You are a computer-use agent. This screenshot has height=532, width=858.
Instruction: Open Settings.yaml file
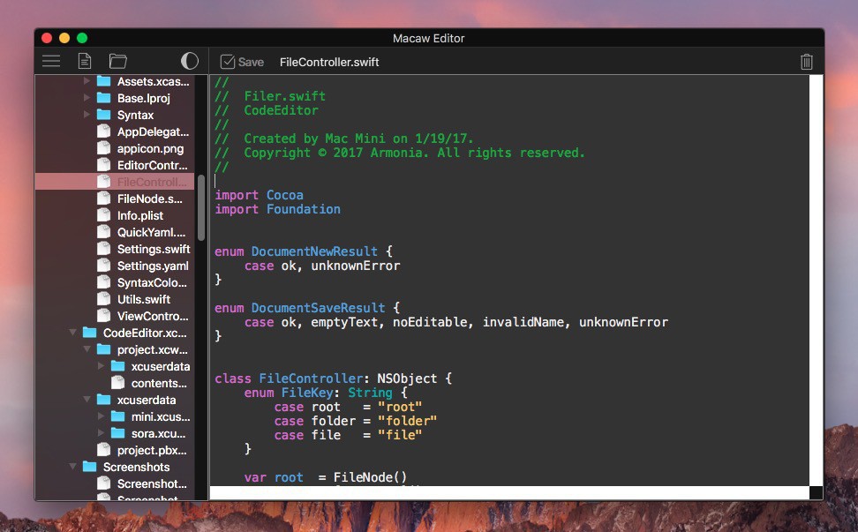(153, 266)
